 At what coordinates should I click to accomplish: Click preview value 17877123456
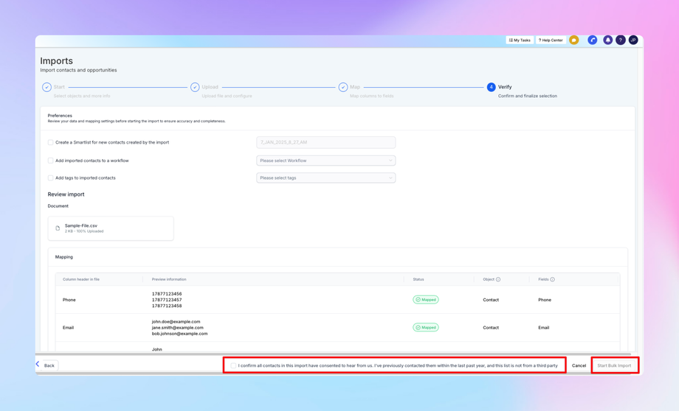[167, 294]
